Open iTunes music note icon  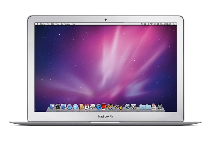point(99,107)
